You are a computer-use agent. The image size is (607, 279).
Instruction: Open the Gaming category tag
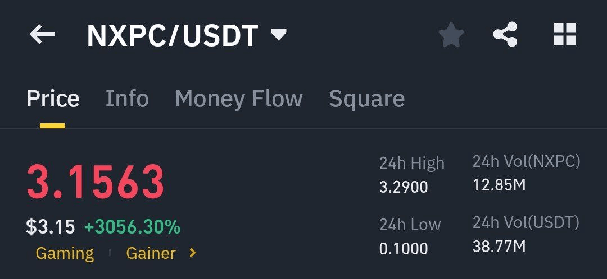coord(65,254)
